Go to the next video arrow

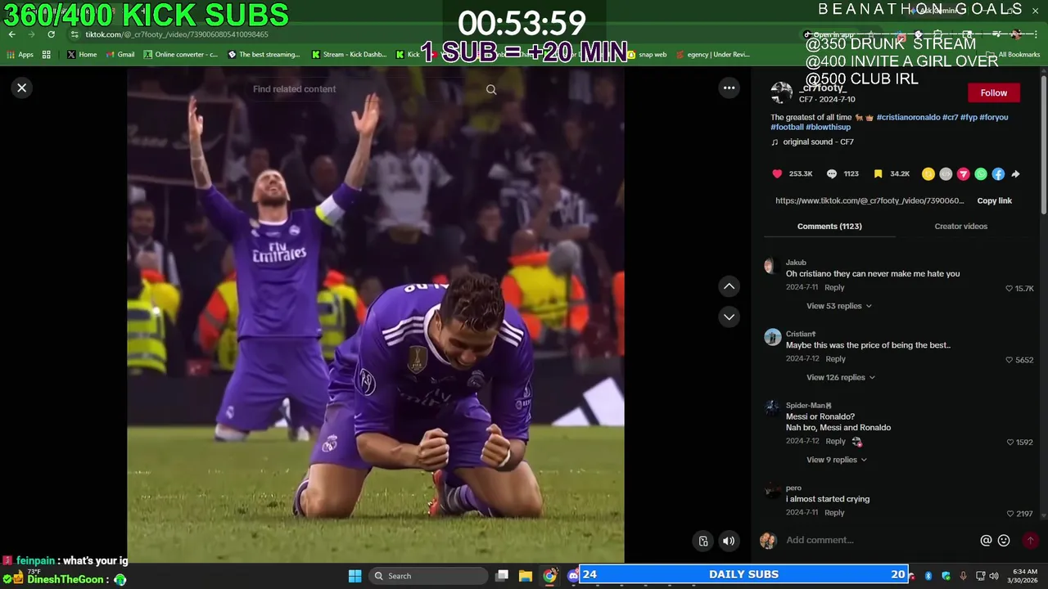tap(729, 317)
